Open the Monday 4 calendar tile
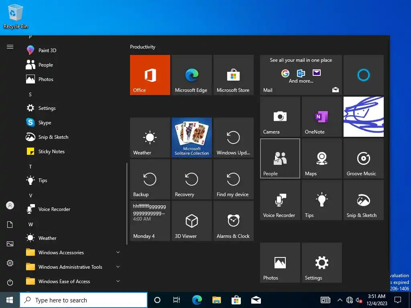The height and width of the screenshot is (308, 411). click(x=150, y=221)
